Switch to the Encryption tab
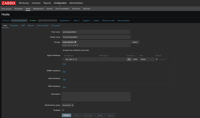Screen dimensions: 200x118 (56, 25)
